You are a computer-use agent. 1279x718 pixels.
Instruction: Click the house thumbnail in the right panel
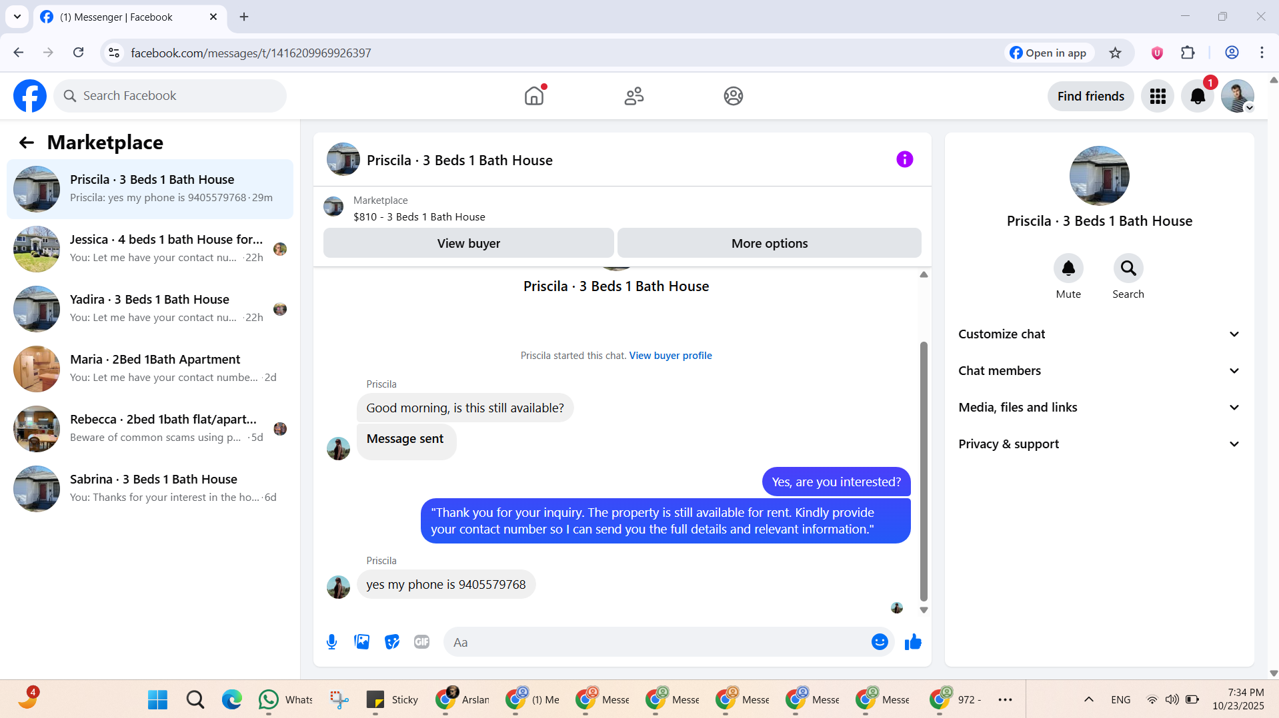coord(1099,176)
